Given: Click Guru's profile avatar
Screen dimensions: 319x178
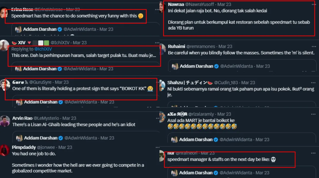Looking at the screenshot, I should (x=5, y=85).
